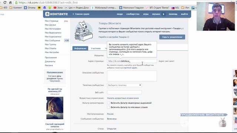Open Мои Настройки in left menu

tap(52, 52)
